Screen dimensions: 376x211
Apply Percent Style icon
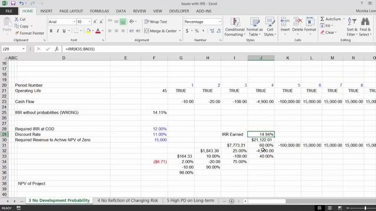(197, 31)
